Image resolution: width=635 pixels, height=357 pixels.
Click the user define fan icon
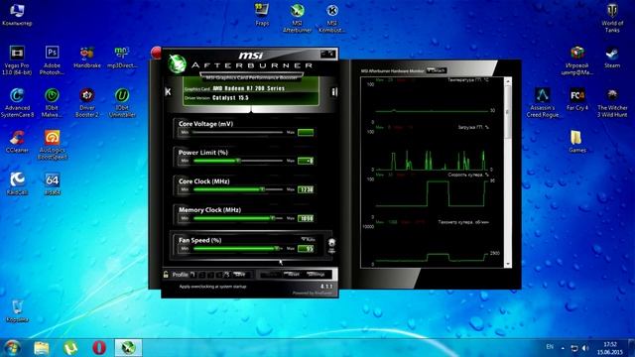click(x=331, y=245)
